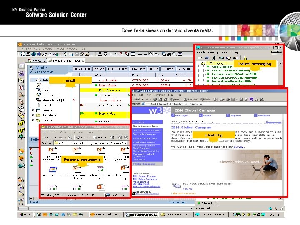Click the Home item in campus sidebar
The width and height of the screenshot is (300, 225).
click(147, 122)
